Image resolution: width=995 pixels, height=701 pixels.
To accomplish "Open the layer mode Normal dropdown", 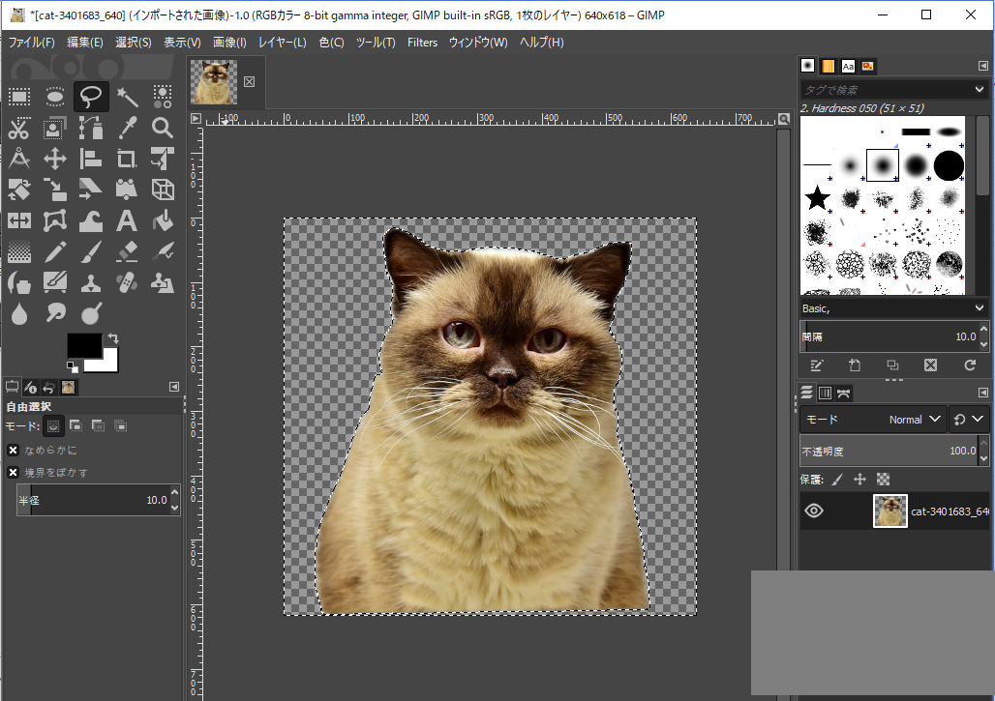I will pos(916,420).
